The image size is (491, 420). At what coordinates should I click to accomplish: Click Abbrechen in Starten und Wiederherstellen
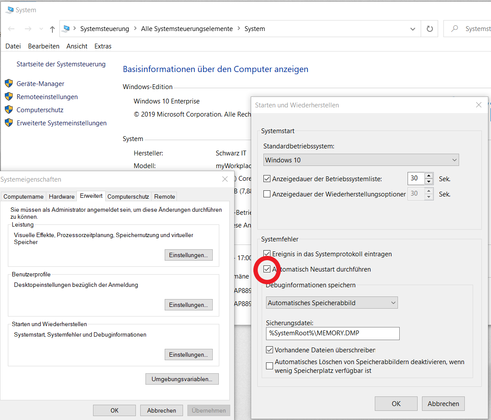coord(443,404)
